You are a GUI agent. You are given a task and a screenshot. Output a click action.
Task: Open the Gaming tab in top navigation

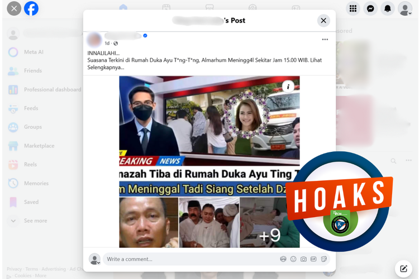[x=296, y=7]
